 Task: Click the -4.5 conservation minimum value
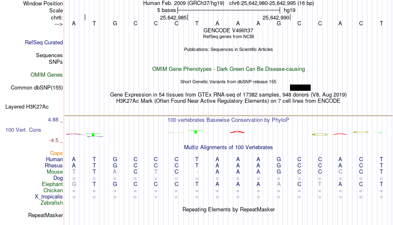(54, 140)
